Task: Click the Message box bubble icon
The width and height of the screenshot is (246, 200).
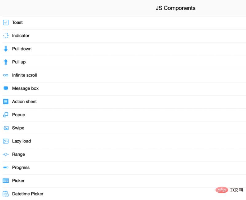Action: coord(6,88)
